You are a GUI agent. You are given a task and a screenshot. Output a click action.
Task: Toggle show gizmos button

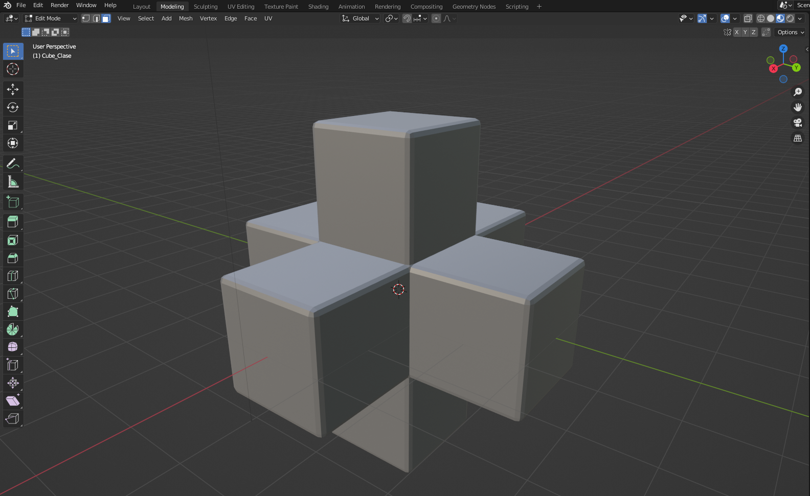pos(702,18)
